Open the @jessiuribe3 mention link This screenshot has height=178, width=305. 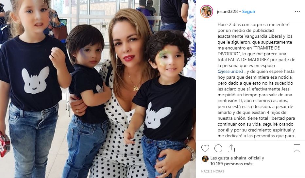230,71
